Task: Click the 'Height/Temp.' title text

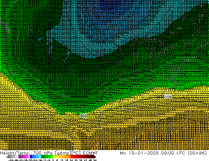Action: tap(15, 153)
